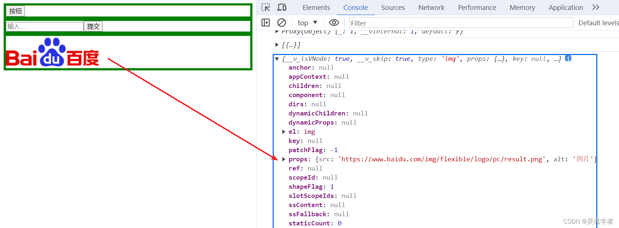Image resolution: width=619 pixels, height=228 pixels.
Task: Select the dynamicProps: null row
Action: (323, 122)
